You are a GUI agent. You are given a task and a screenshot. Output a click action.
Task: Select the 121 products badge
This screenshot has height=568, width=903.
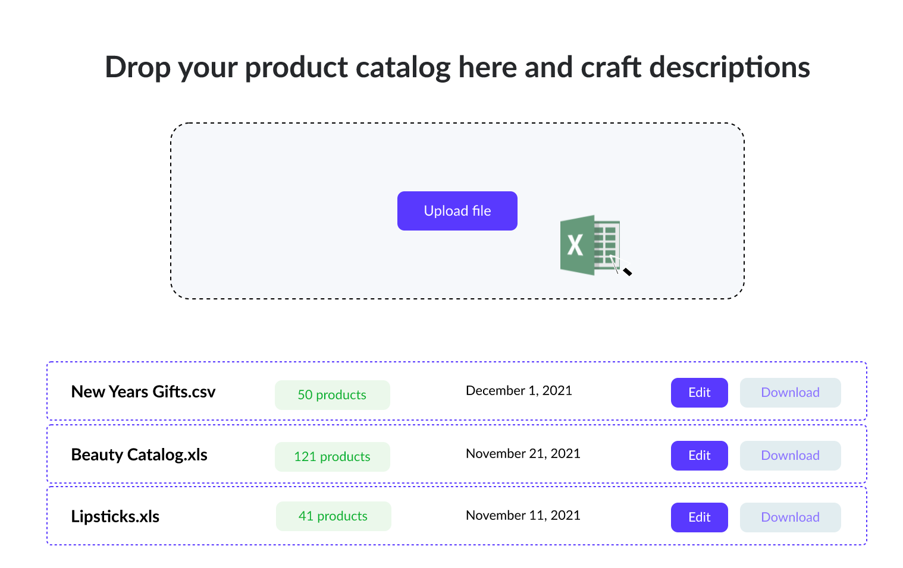pyautogui.click(x=332, y=457)
